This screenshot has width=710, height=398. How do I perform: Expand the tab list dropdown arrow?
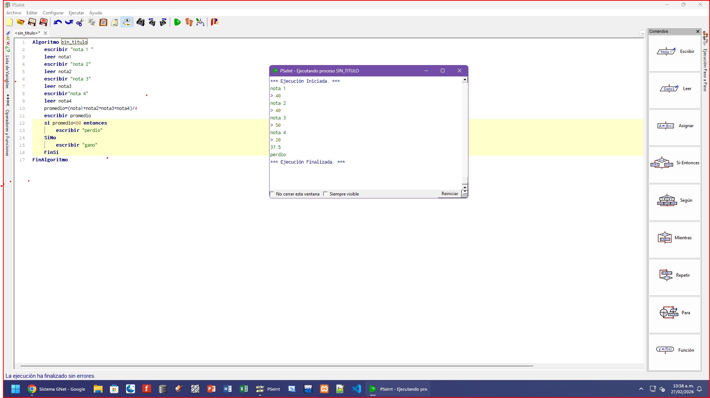pyautogui.click(x=642, y=33)
